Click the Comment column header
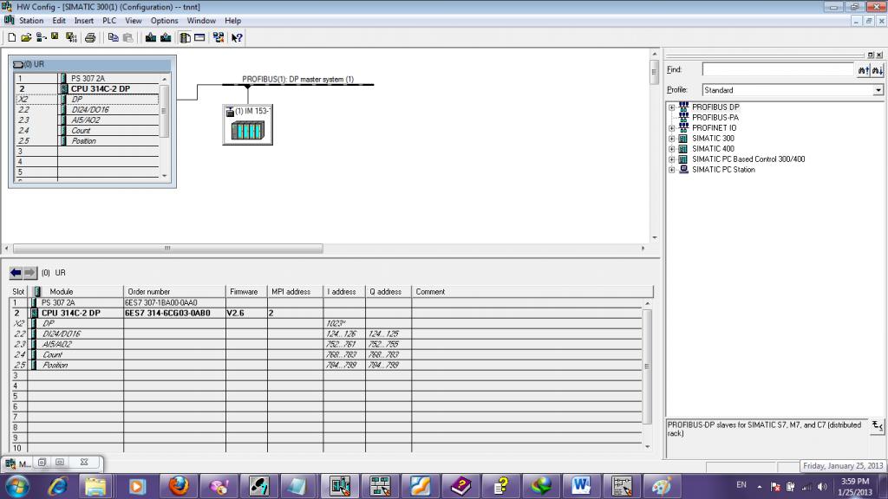This screenshot has width=888, height=499. pyautogui.click(x=532, y=292)
